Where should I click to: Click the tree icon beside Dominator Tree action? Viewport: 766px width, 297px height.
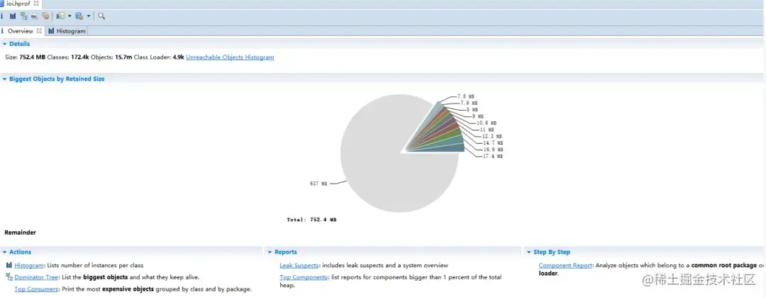click(x=9, y=277)
